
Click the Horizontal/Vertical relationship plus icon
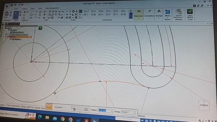click(67, 14)
